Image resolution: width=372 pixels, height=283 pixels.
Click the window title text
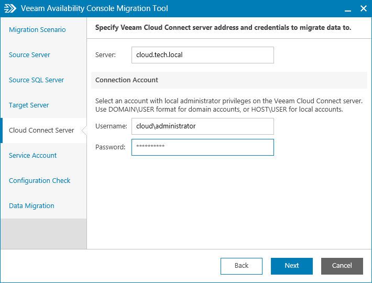pyautogui.click(x=94, y=9)
